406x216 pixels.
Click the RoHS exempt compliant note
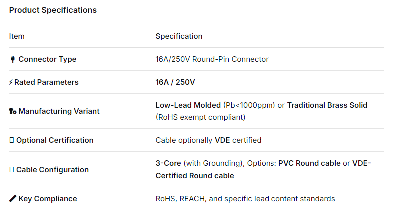pos(200,117)
